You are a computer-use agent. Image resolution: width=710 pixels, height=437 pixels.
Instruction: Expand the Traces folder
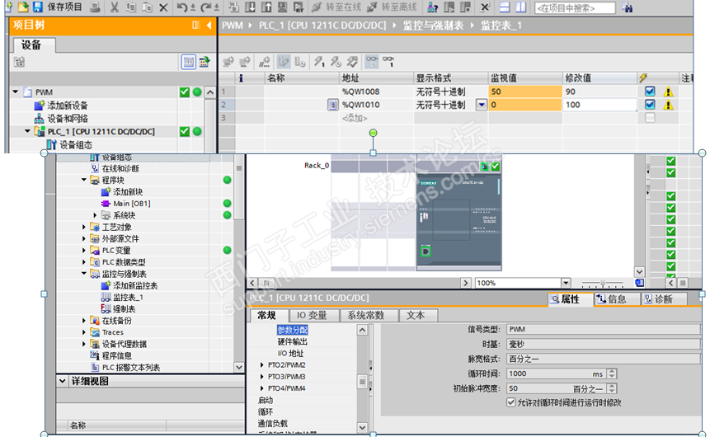(84, 332)
